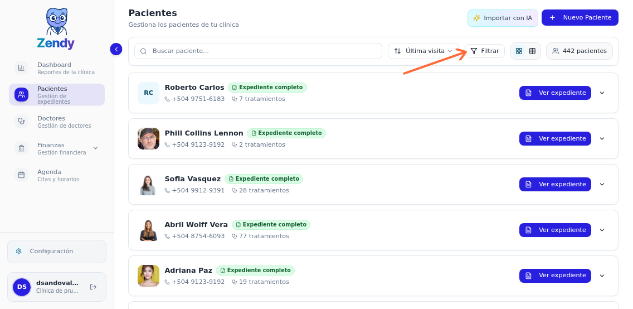
Task: Collapse the sidebar with the chevron button
Action: pos(116,49)
